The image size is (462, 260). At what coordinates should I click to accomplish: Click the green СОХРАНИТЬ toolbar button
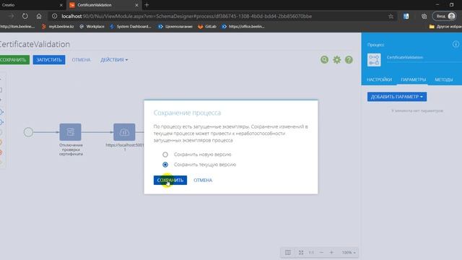[x=14, y=60]
